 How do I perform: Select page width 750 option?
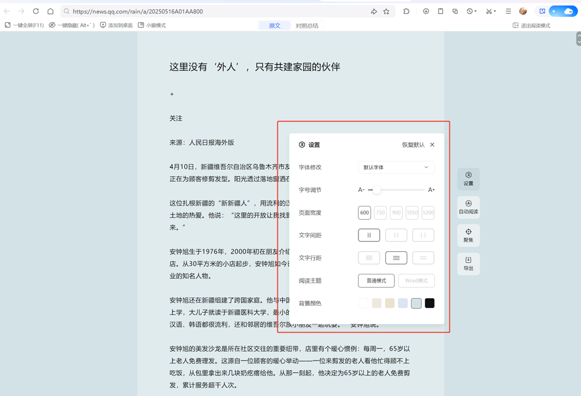[x=381, y=213]
